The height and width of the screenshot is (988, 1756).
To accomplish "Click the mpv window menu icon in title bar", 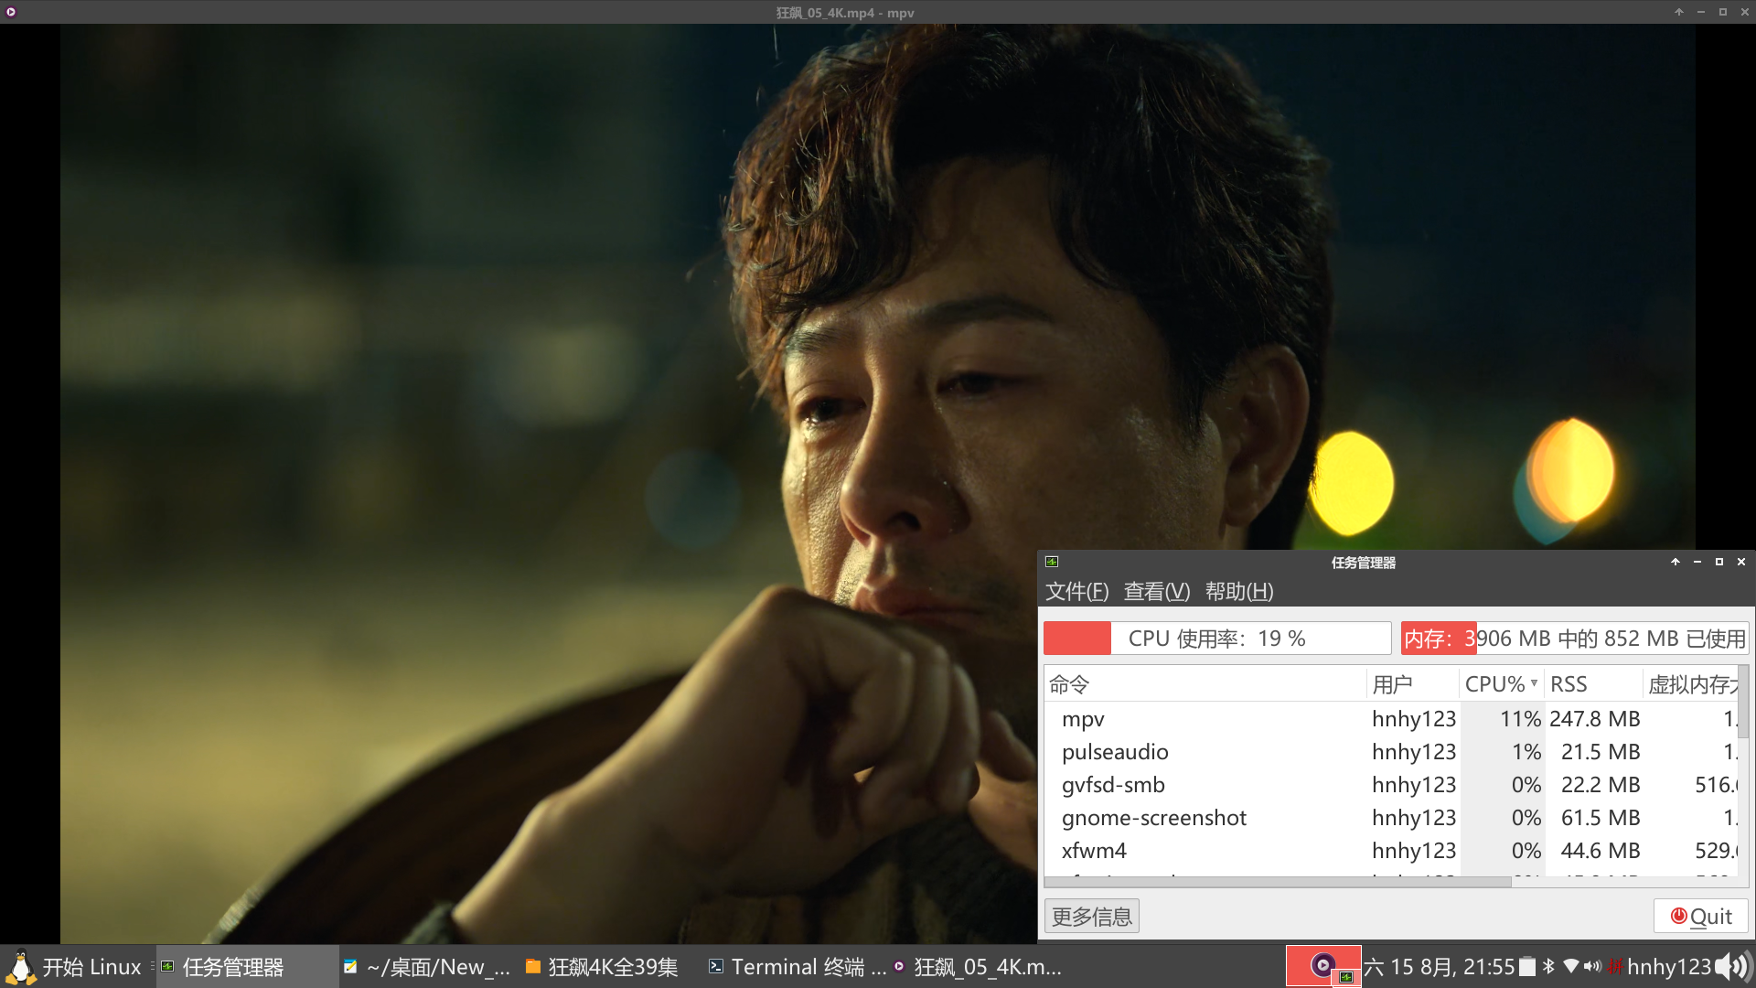I will coord(11,12).
